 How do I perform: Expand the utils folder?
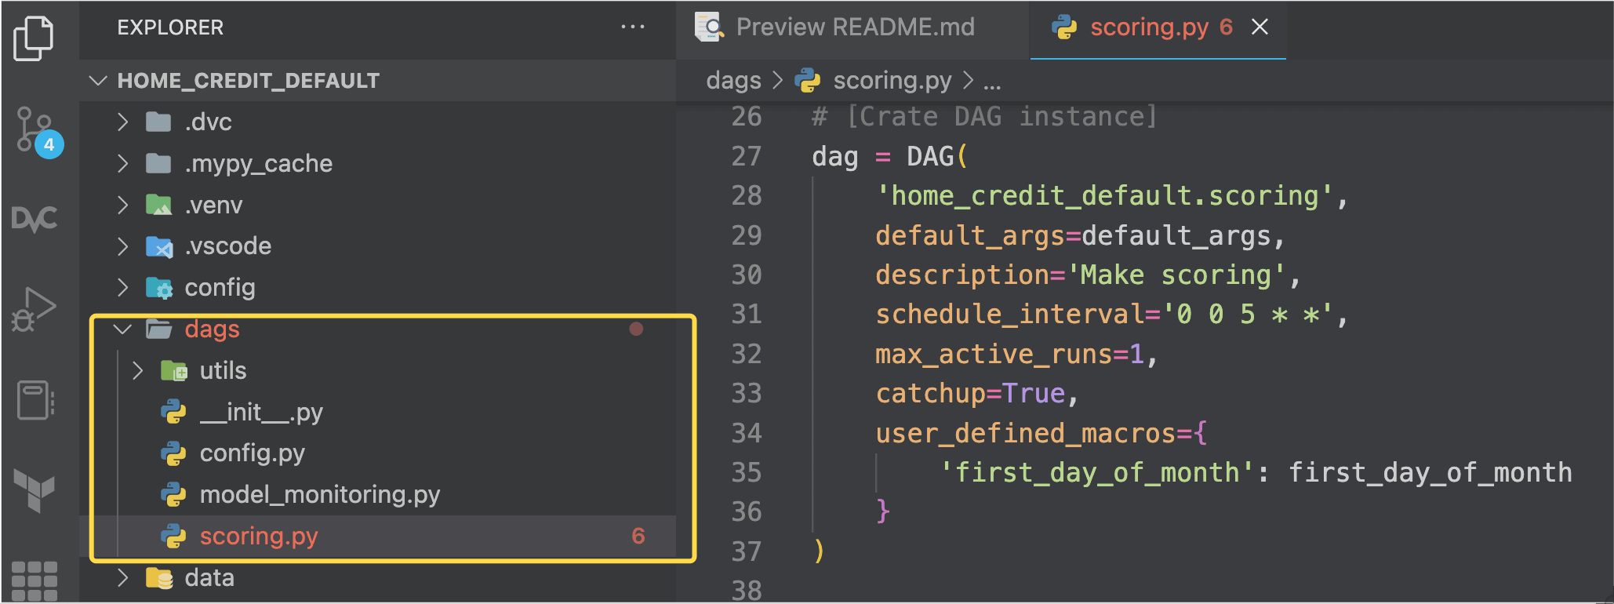pos(138,371)
